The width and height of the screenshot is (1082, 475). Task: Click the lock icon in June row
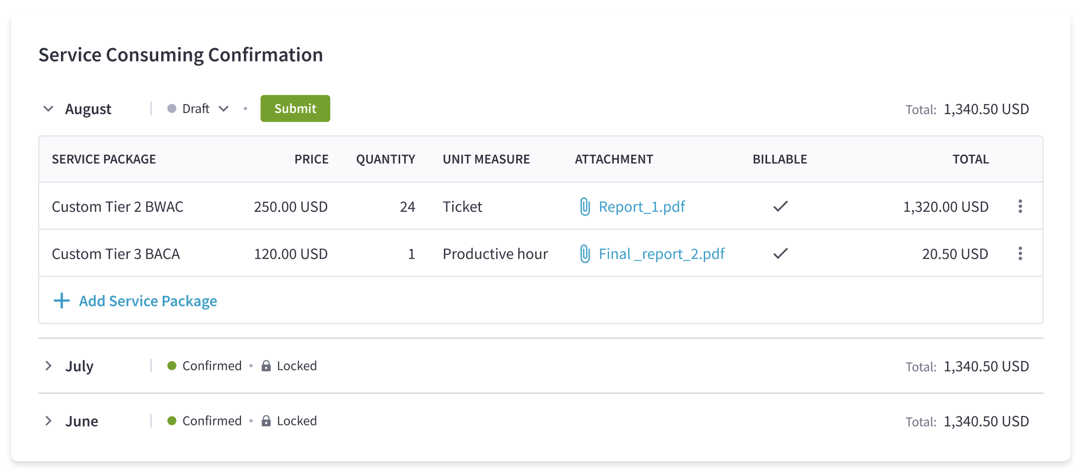pyautogui.click(x=266, y=421)
